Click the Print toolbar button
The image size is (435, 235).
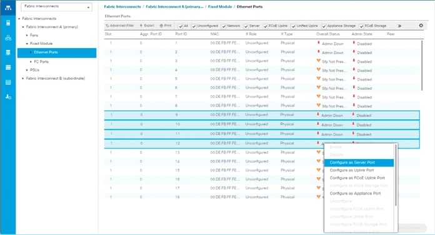(x=166, y=26)
